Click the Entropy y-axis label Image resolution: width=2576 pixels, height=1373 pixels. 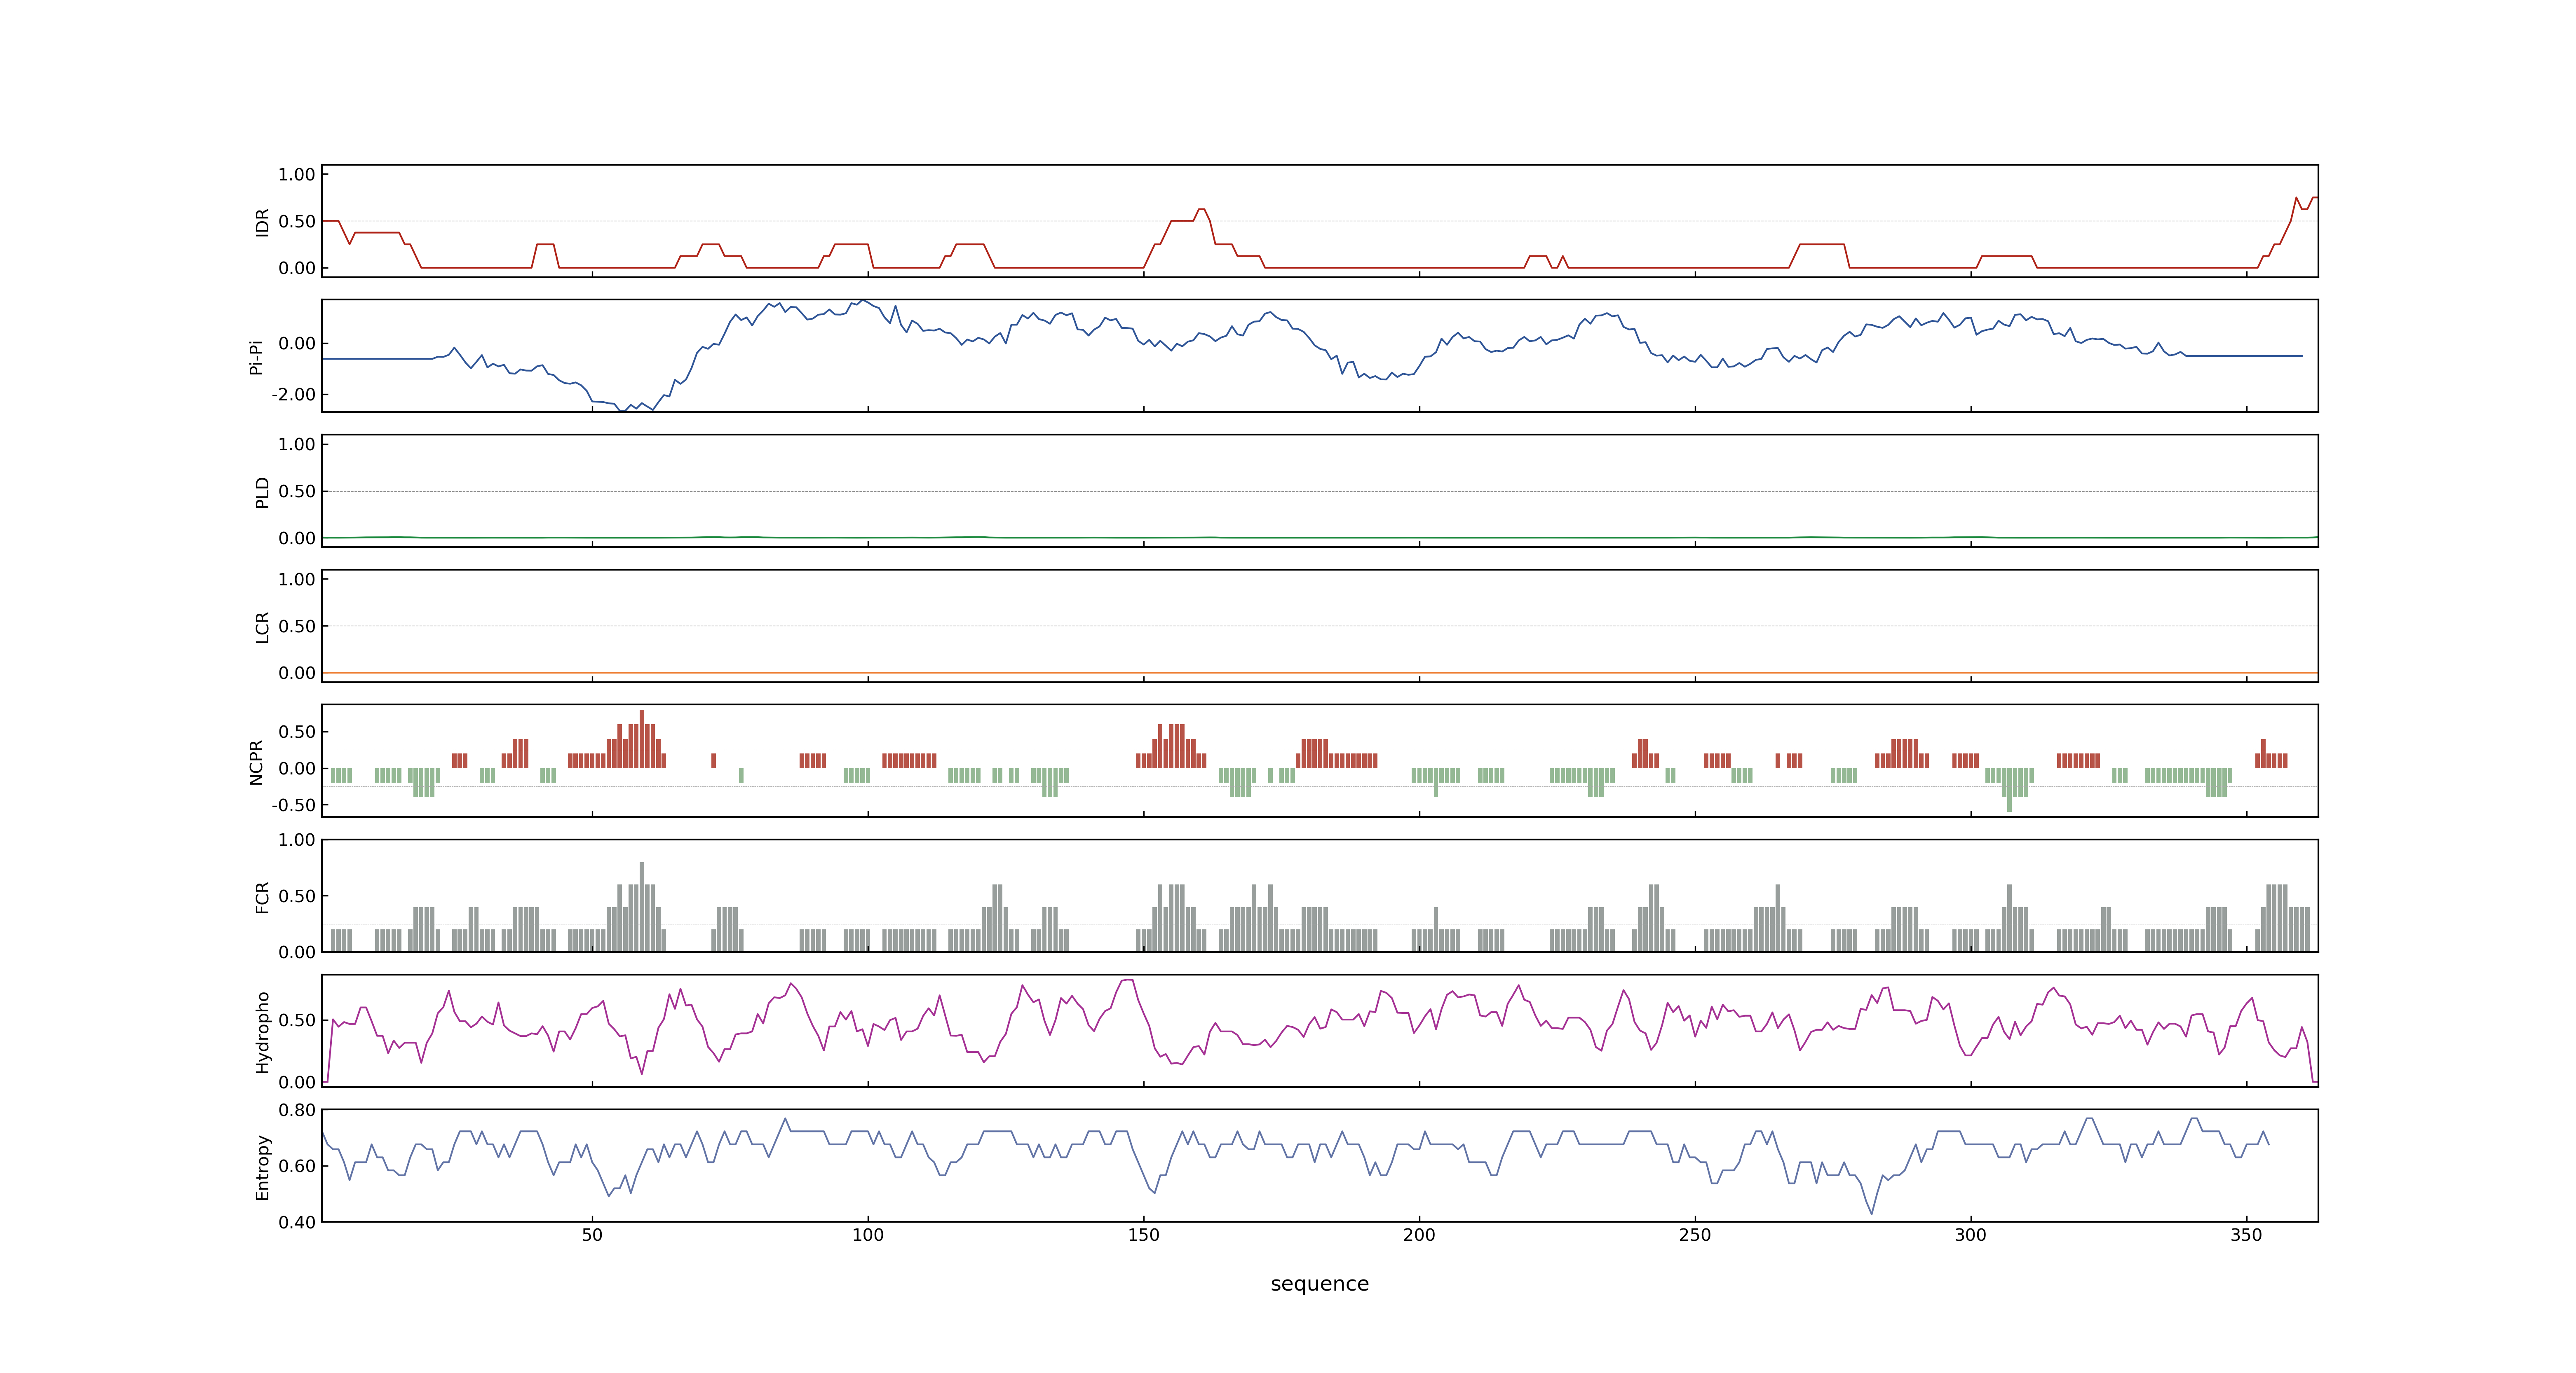(x=262, y=1166)
